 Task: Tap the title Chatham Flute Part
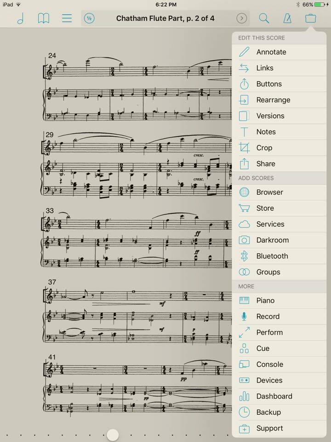coord(165,18)
